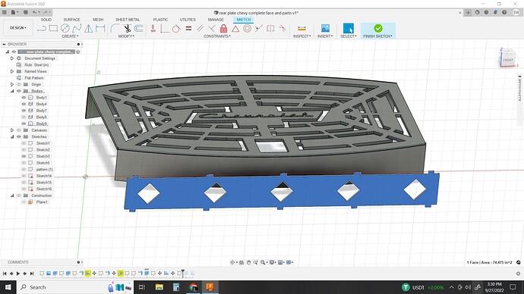Select the Rectangle sketch tool
Viewport: 524px width, 294px height.
[x=53, y=28]
